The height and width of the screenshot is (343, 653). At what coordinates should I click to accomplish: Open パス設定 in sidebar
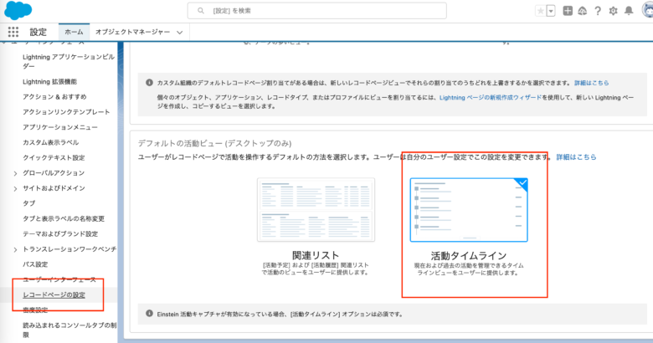[x=35, y=264]
